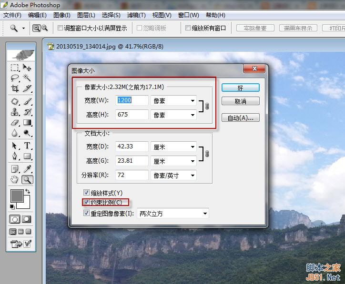Select the Blur tool
Viewport: 345px width, 284px height.
(15, 133)
